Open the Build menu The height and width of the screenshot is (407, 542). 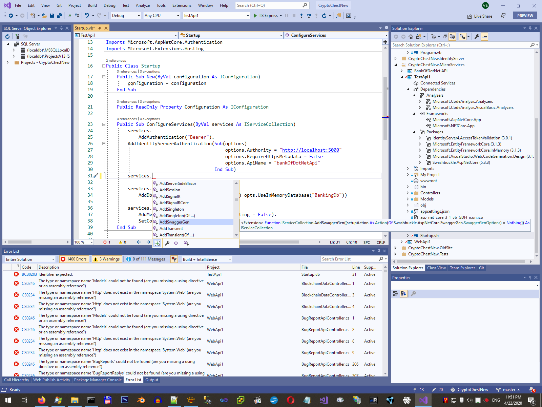(x=92, y=5)
